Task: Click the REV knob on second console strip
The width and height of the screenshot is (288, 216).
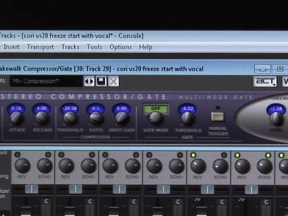Action: pos(66,166)
